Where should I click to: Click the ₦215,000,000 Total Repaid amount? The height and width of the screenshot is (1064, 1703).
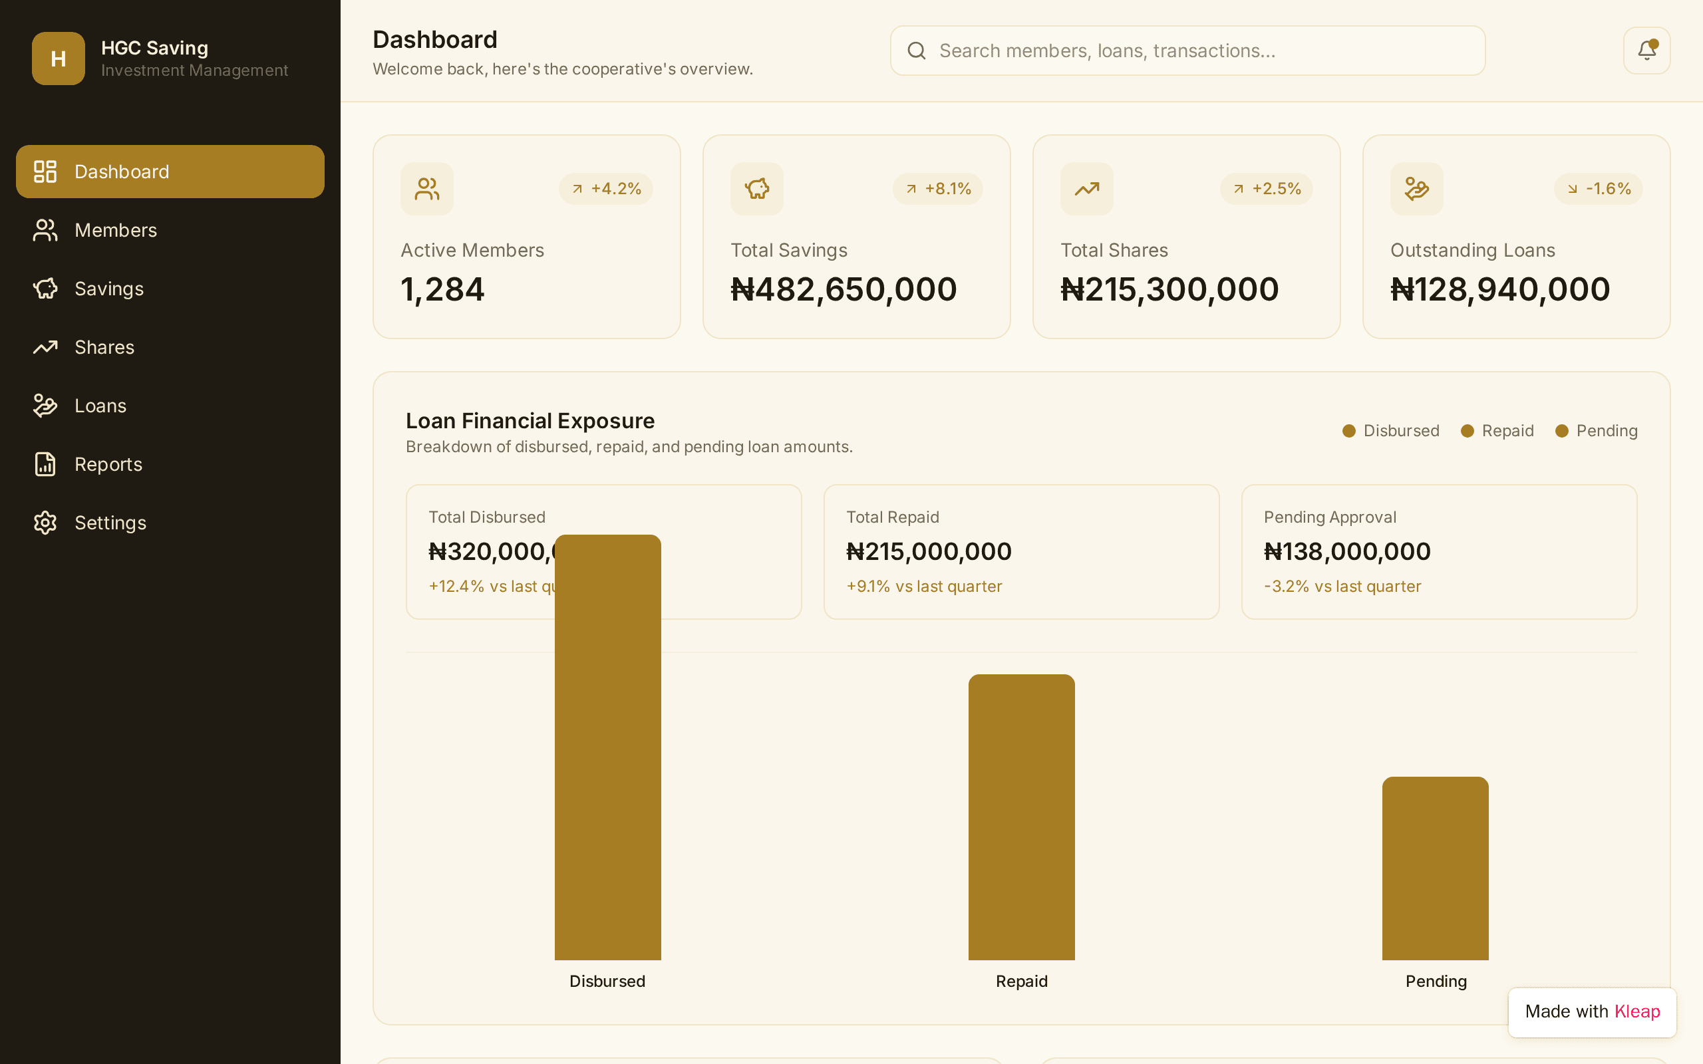[929, 552]
